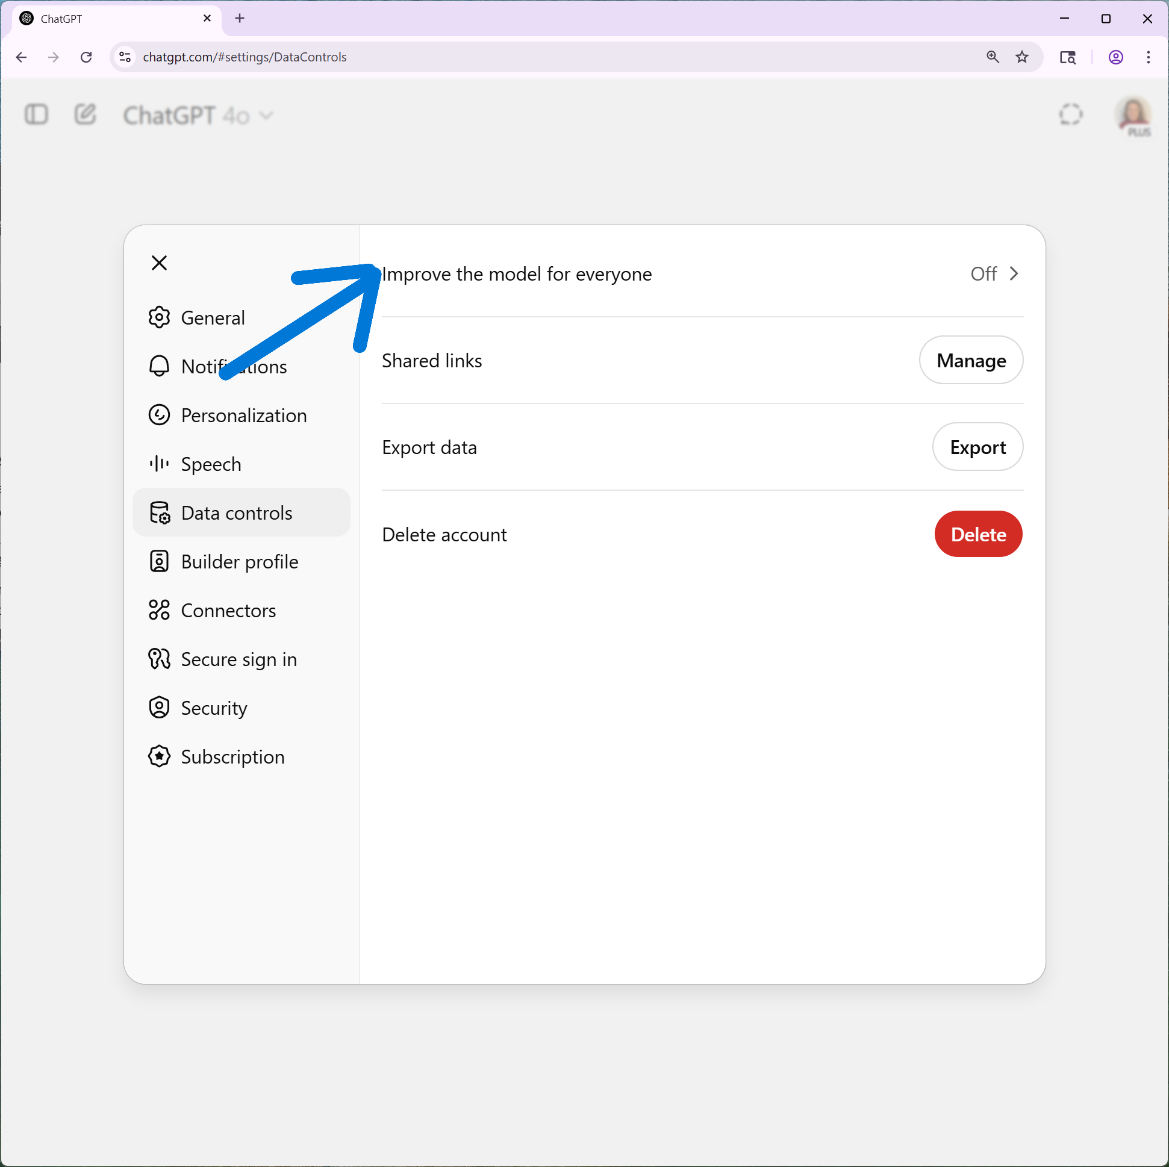
Task: Click the browser address bar URL
Action: (x=245, y=57)
